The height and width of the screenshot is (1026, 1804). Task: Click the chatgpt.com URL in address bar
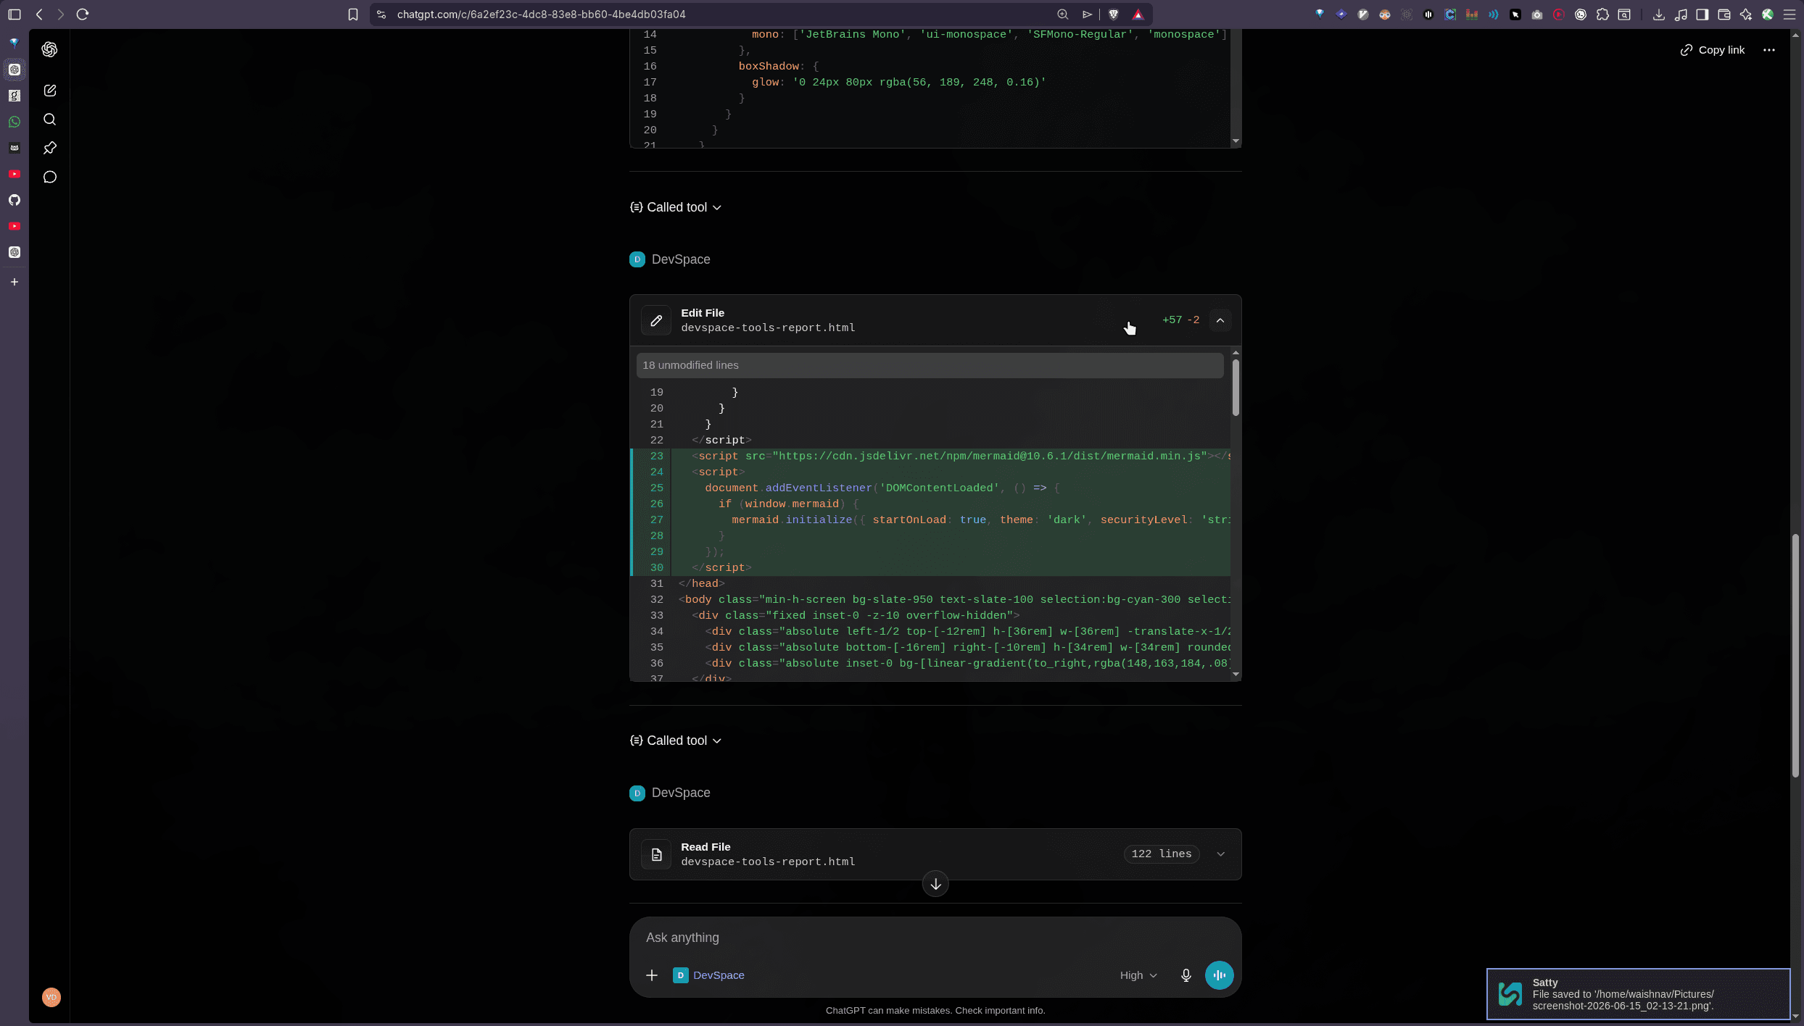tap(541, 14)
